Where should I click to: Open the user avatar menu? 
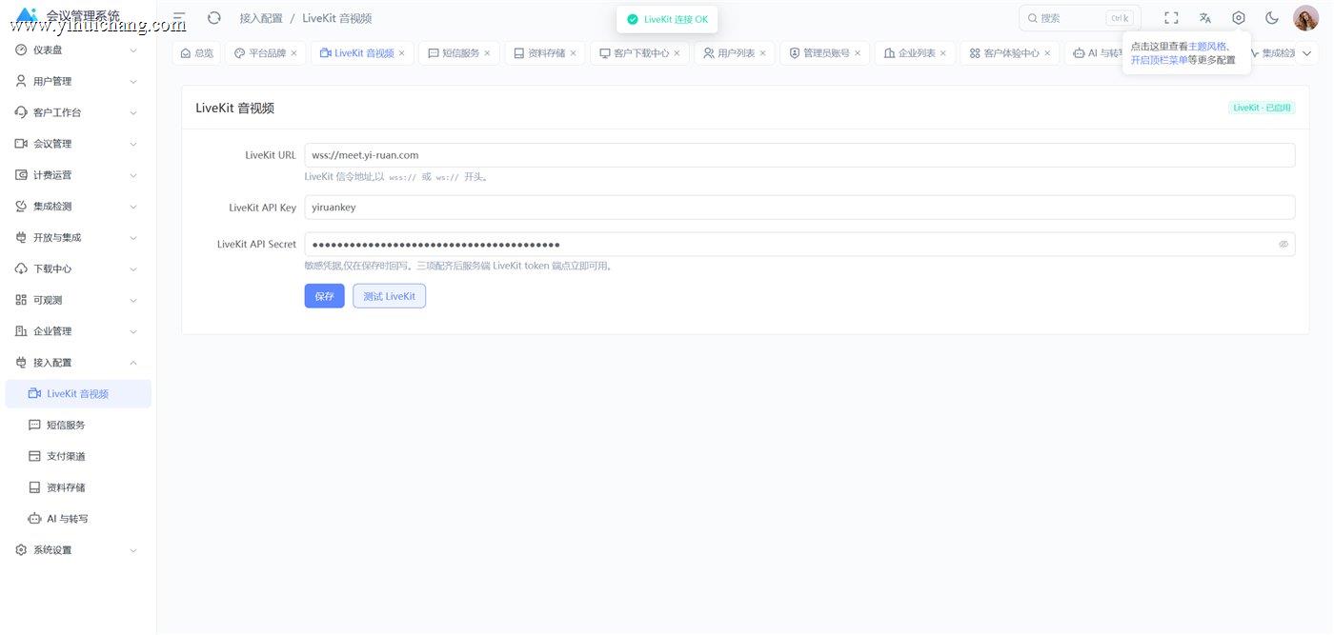pos(1305,18)
